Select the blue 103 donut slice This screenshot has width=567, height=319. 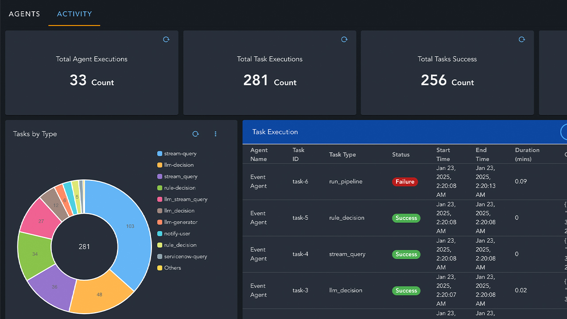(x=131, y=226)
